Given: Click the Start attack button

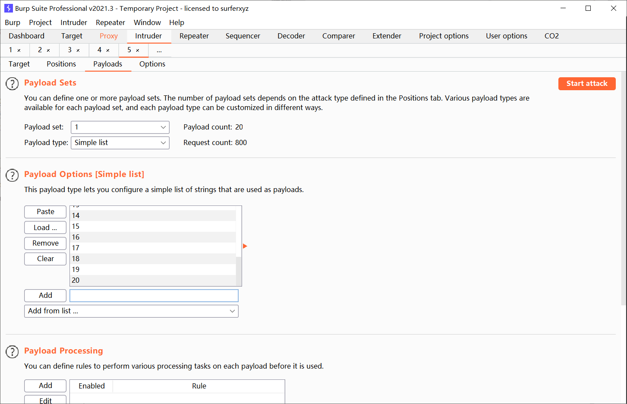Looking at the screenshot, I should pos(587,84).
